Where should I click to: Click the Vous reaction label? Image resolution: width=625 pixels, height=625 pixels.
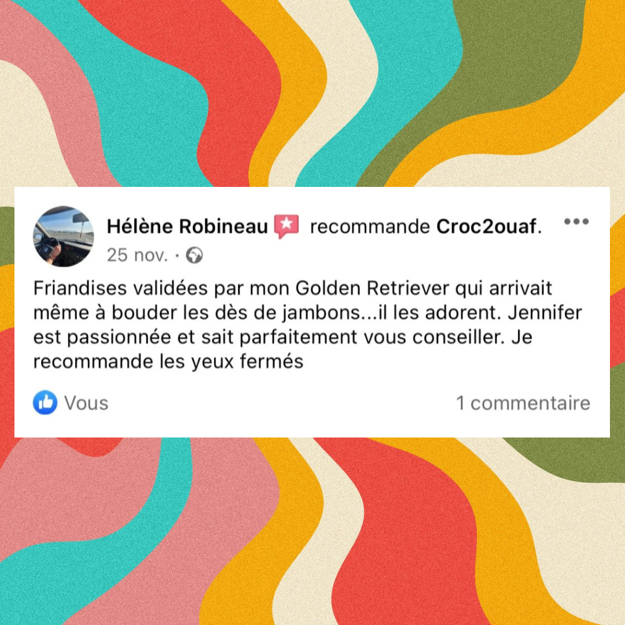86,403
